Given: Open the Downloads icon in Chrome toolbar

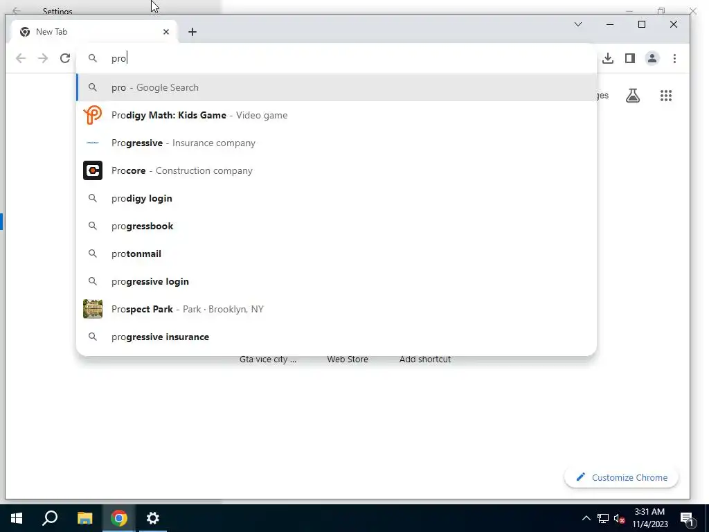Looking at the screenshot, I should 608,58.
